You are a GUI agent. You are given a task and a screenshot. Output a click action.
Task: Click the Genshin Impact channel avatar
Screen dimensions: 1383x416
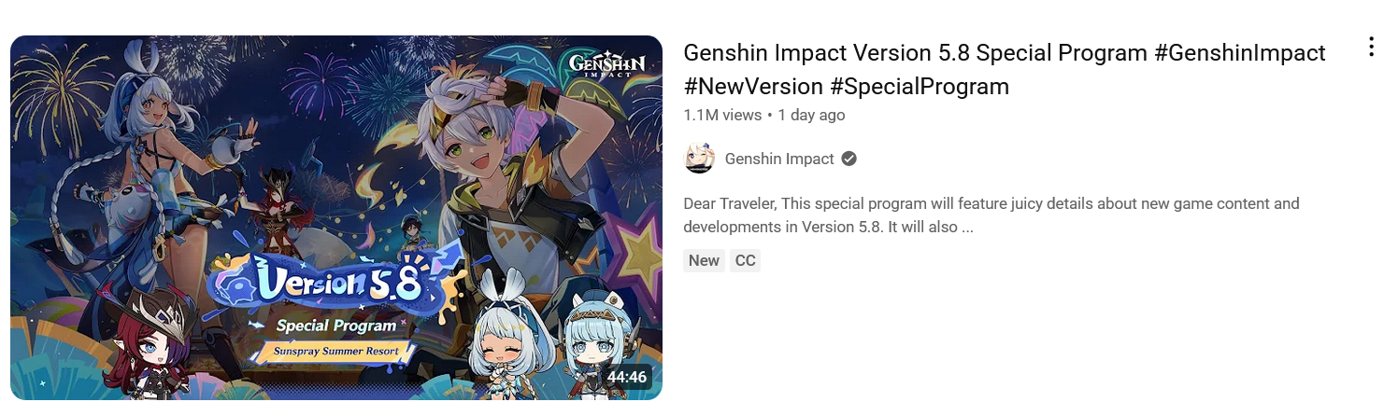pos(700,159)
